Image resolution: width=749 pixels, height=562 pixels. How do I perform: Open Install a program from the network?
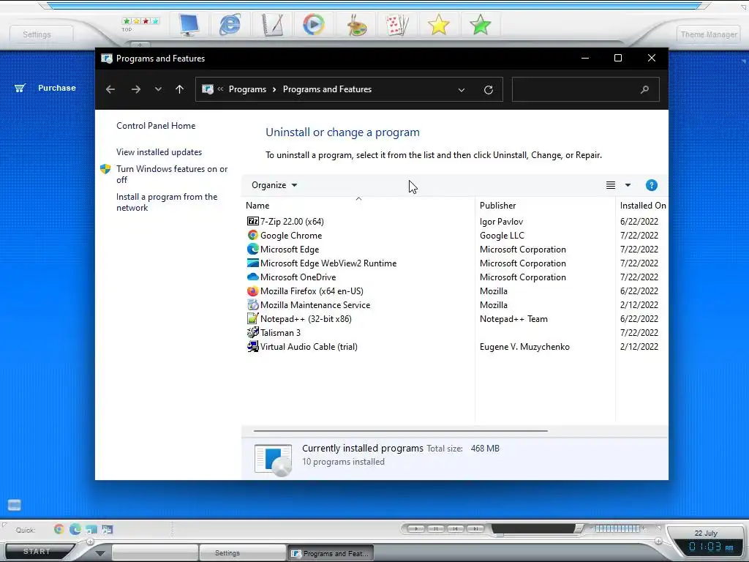coord(167,202)
